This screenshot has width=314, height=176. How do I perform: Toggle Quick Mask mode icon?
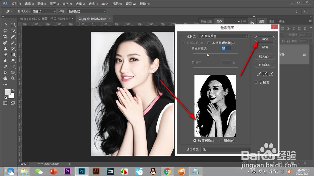(x=5, y=103)
